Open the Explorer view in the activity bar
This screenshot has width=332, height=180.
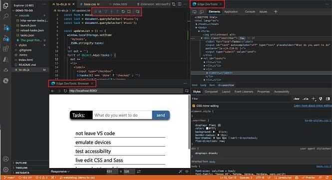(5, 5)
